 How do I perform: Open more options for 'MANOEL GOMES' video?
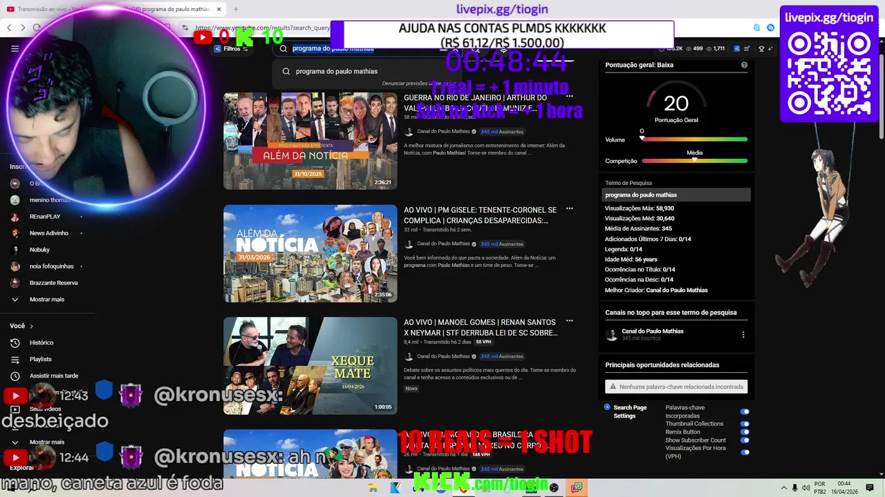point(569,321)
